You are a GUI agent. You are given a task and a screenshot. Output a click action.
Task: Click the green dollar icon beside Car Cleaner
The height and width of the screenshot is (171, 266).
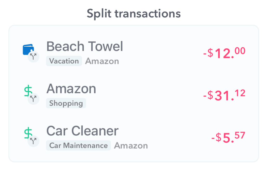28,133
